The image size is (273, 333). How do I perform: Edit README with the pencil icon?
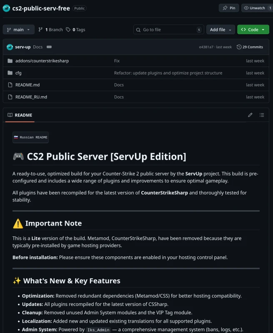pyautogui.click(x=250, y=115)
